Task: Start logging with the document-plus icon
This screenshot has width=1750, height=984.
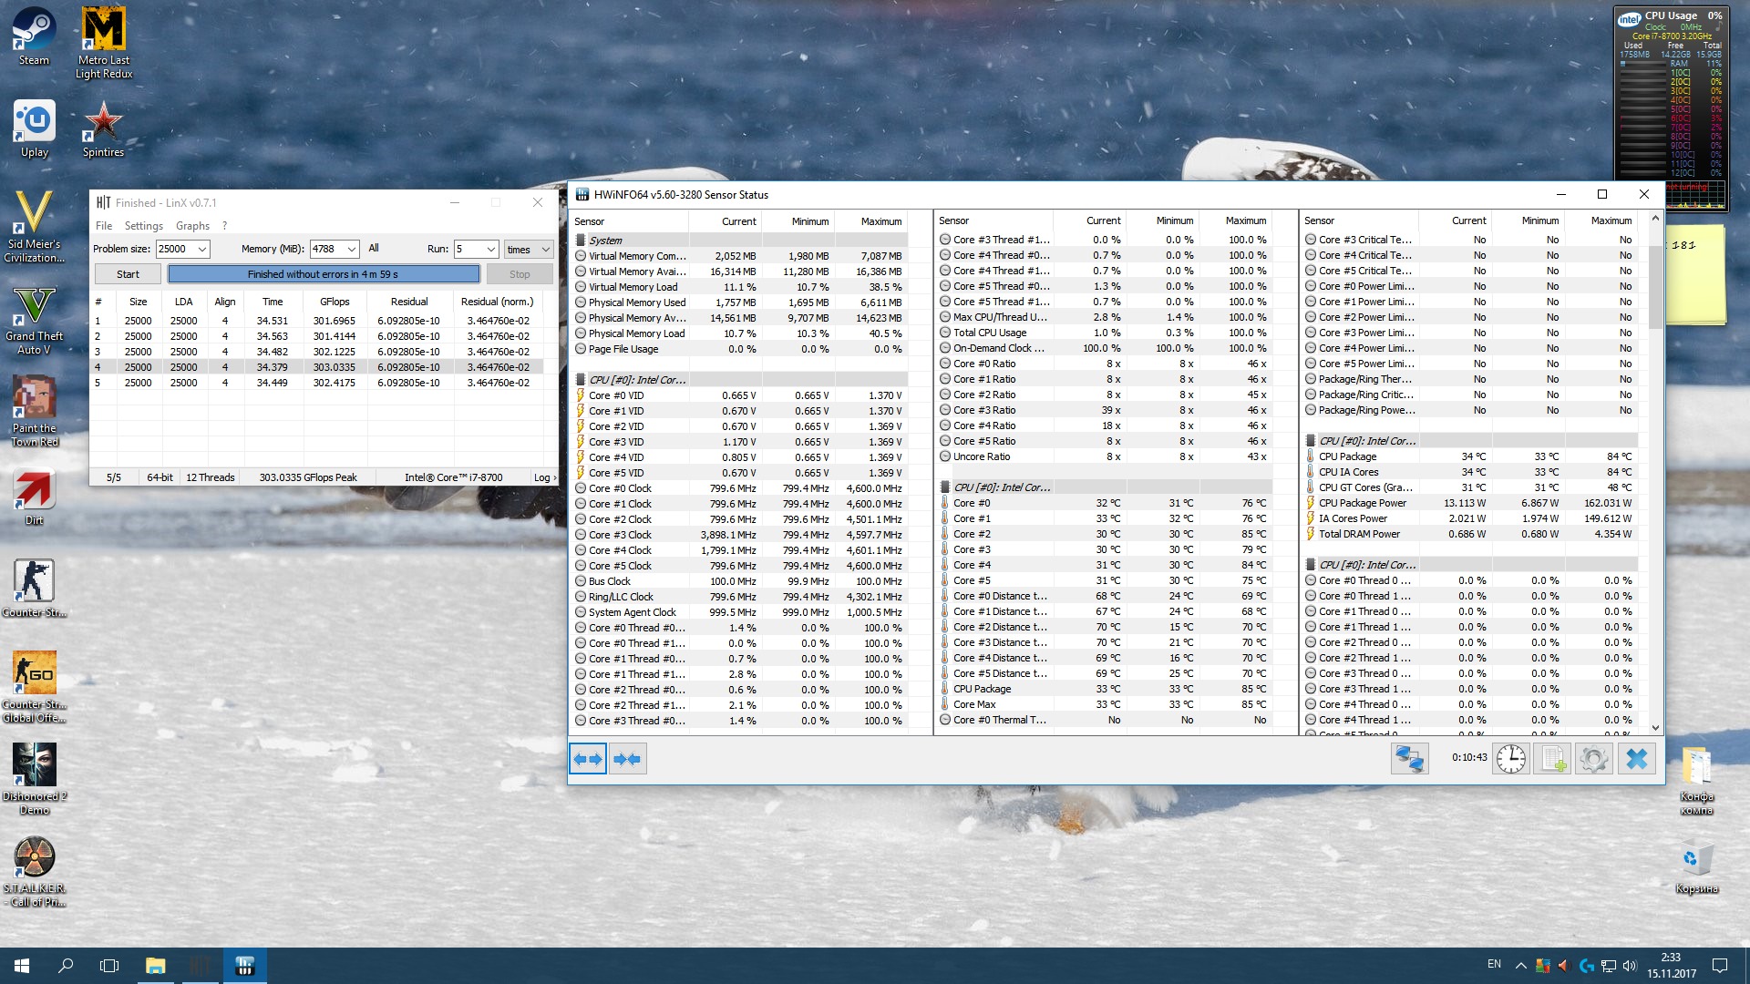Action: pyautogui.click(x=1552, y=759)
